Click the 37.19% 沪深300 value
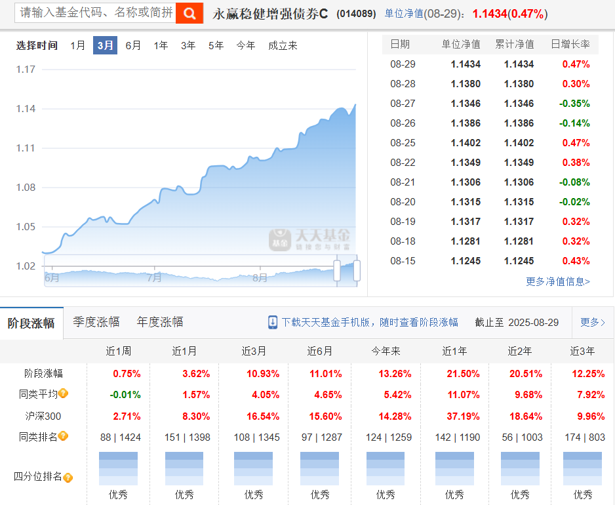This screenshot has height=505, width=615. [x=463, y=416]
